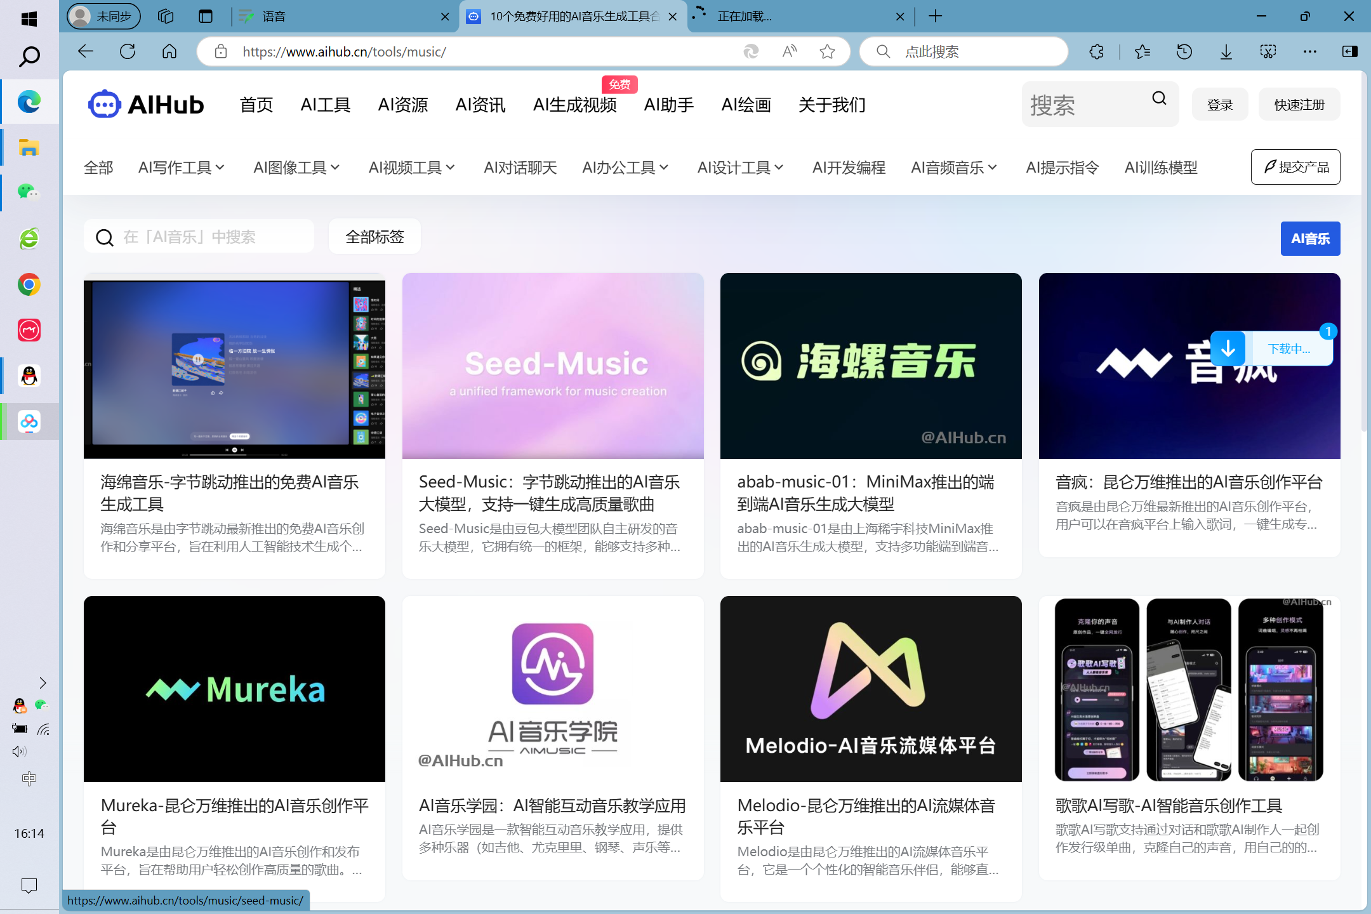Add this page to favorites star
This screenshot has width=1371, height=914.
827,51
